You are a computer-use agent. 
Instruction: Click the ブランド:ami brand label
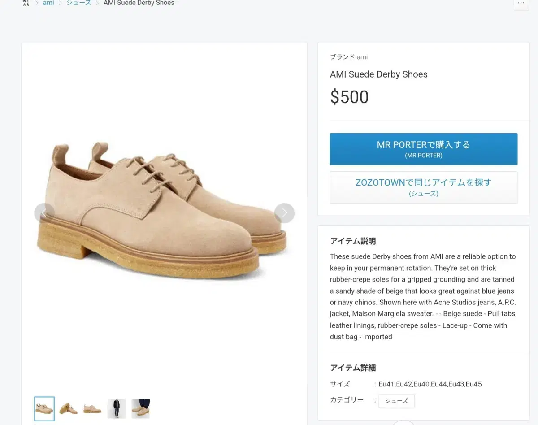349,57
